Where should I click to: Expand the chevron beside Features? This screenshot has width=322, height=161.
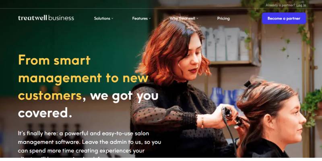pos(150,19)
